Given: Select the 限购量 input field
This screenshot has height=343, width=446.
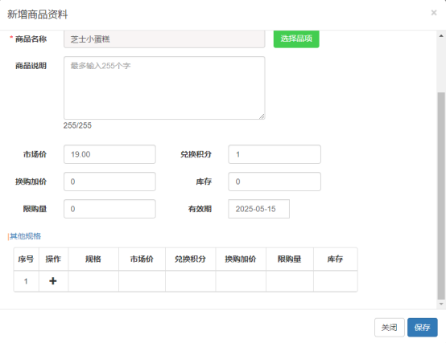Looking at the screenshot, I should pos(109,209).
